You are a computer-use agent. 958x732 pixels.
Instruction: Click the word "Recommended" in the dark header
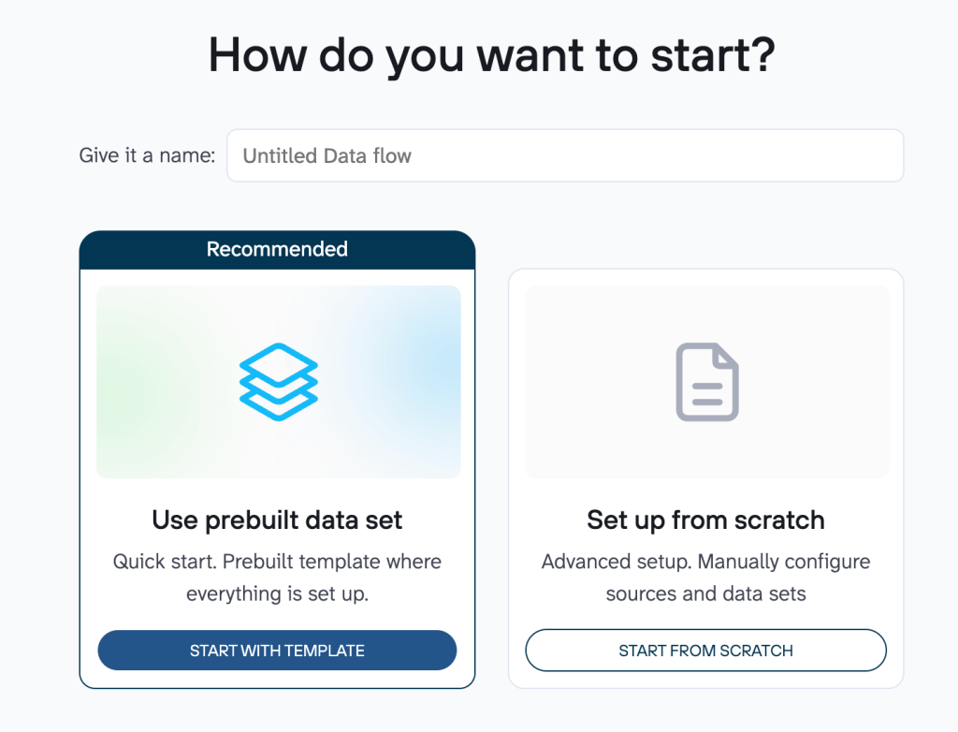(x=277, y=250)
